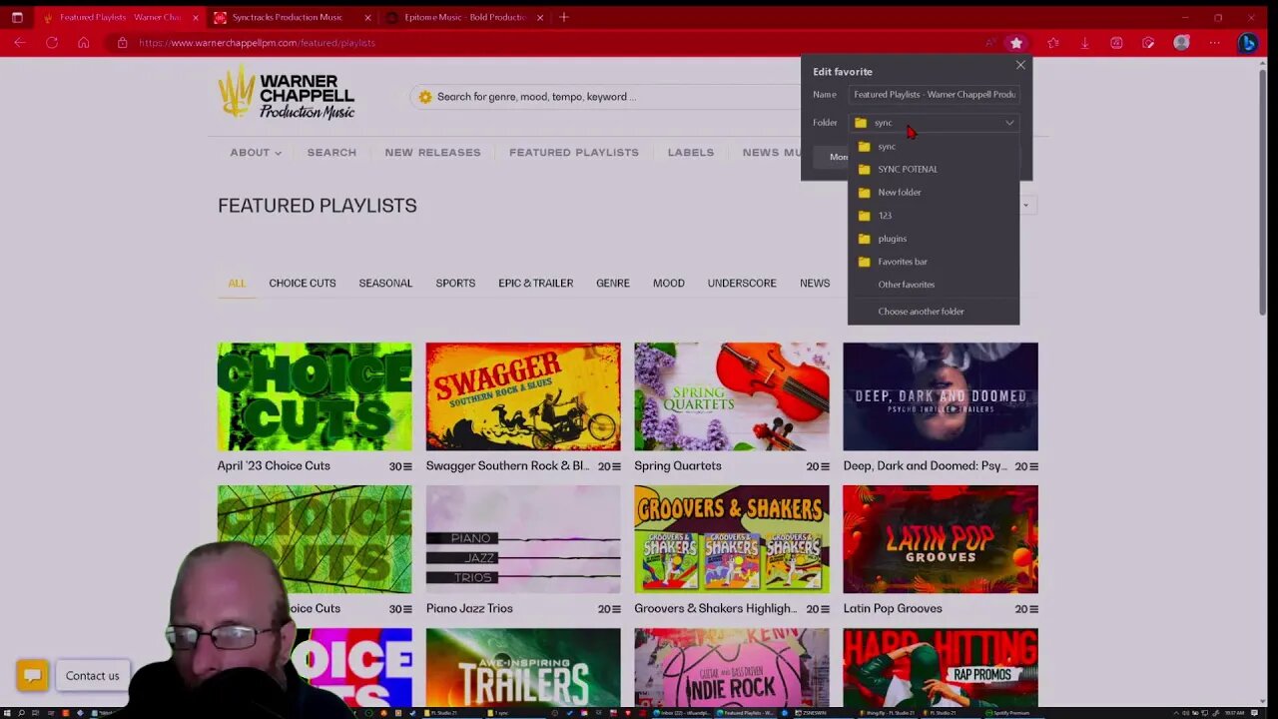
Task: Open the LABELS nav item
Action: pos(691,153)
